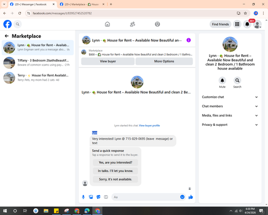Send a voice clip with microphone icon
The height and width of the screenshot is (215, 268).
coord(83,197)
